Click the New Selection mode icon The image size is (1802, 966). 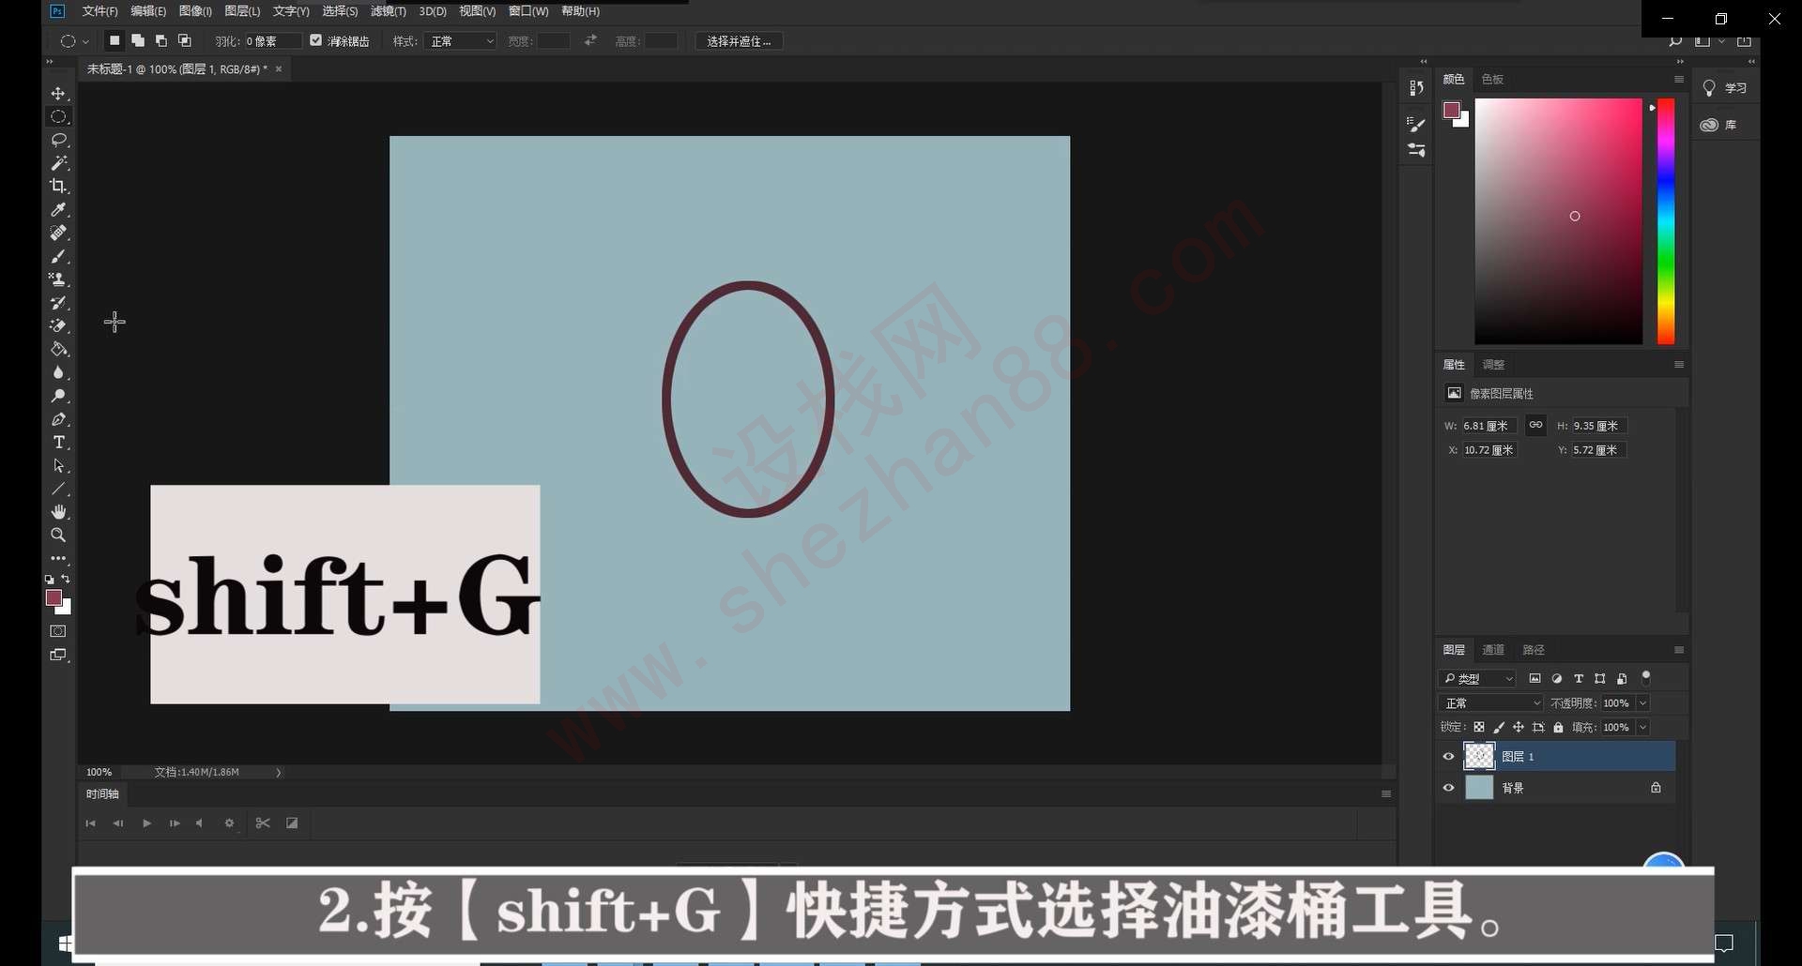115,40
